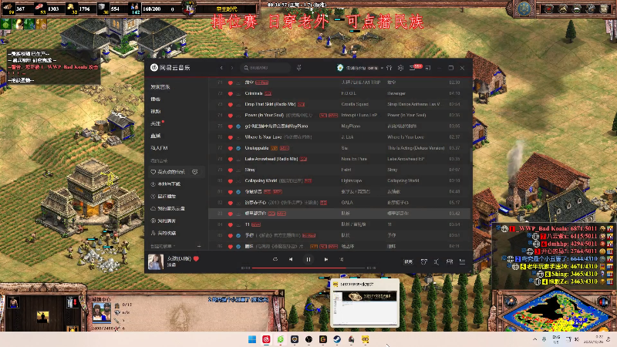Viewport: 617px width, 347px height.
Task: Open the now-playing album cover thumbnail
Action: pos(156,262)
